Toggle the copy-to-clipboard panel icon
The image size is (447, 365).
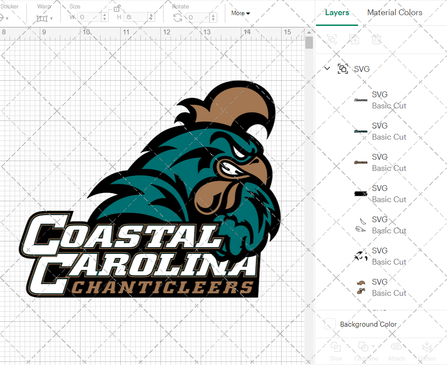[332, 39]
